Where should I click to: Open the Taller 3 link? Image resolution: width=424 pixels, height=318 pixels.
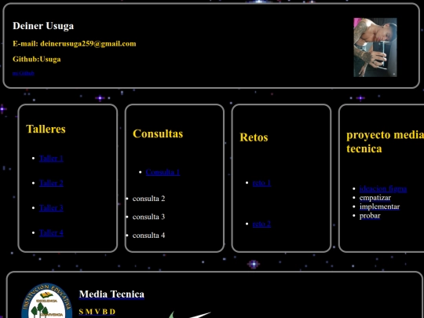51,208
